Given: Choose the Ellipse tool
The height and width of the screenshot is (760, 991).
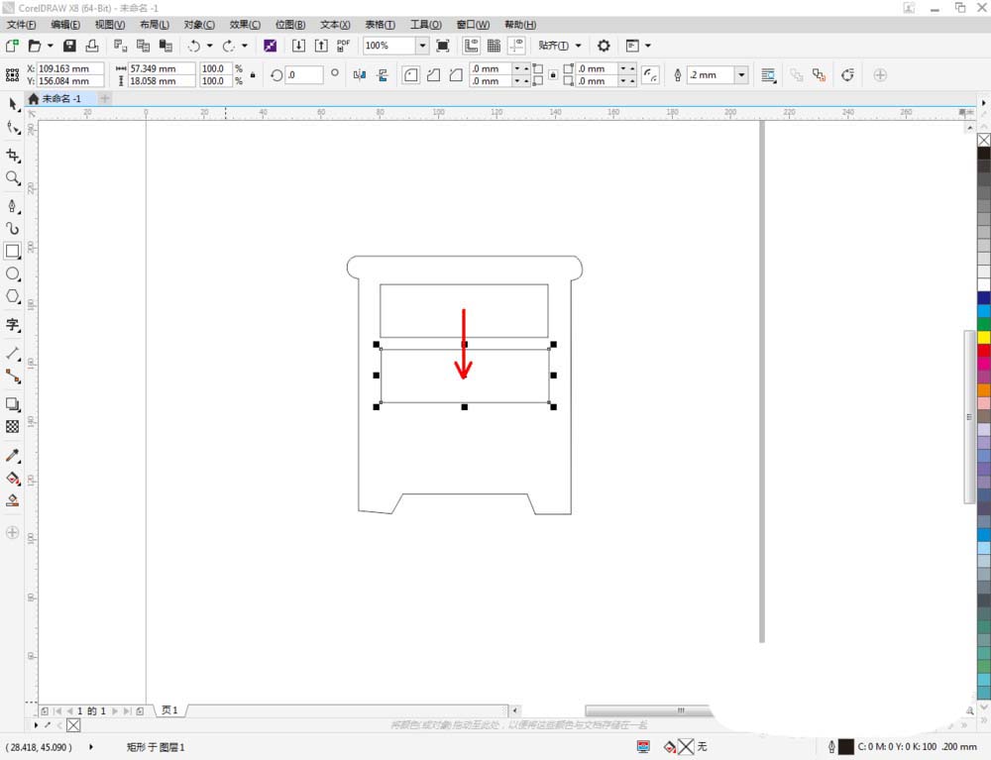Looking at the screenshot, I should click(13, 273).
